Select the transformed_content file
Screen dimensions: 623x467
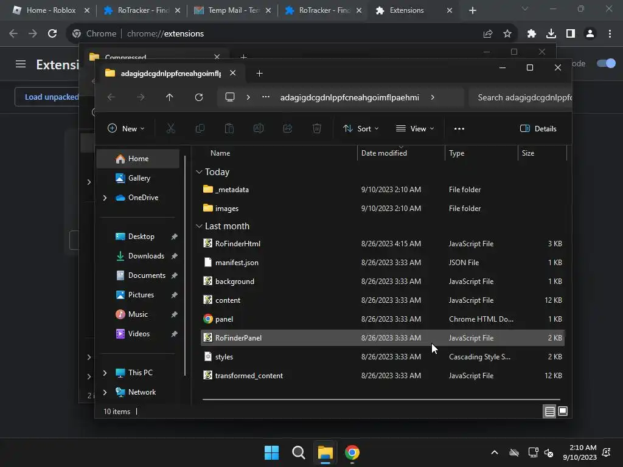(383, 376)
